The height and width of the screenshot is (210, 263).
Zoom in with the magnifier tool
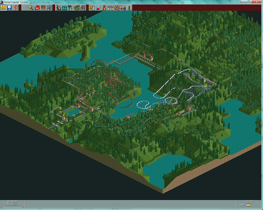pos(31,8)
